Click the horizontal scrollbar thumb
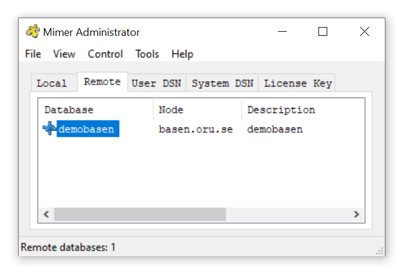Screen dimensions: 406x275 click(x=140, y=214)
